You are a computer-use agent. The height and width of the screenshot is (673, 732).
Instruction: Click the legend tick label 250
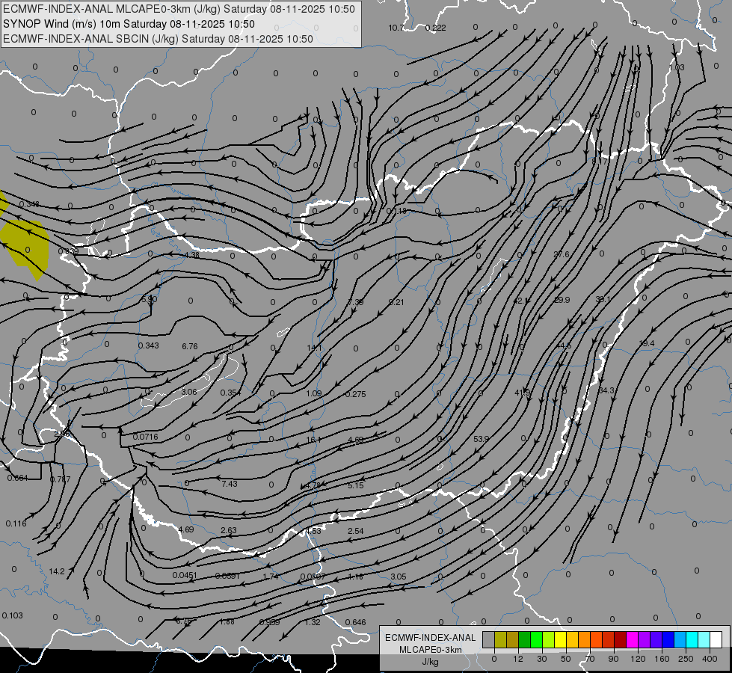pos(686,659)
